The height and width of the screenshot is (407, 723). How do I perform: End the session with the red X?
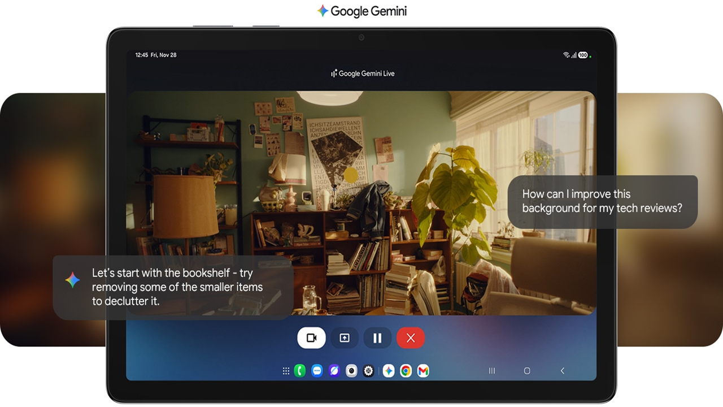[411, 338]
